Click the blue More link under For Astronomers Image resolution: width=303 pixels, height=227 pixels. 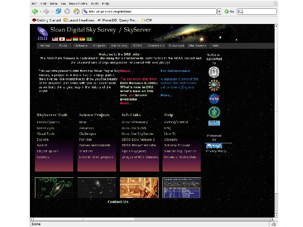point(166,95)
